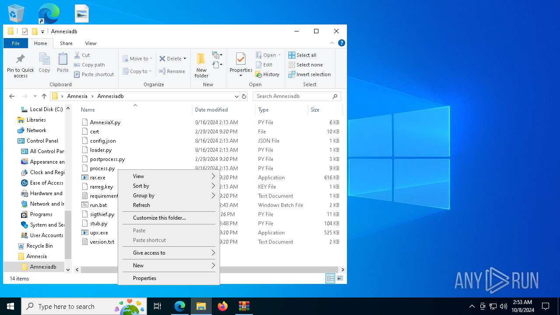Click Invert selection in ribbon
Screen dimensions: 560x315
pos(309,74)
